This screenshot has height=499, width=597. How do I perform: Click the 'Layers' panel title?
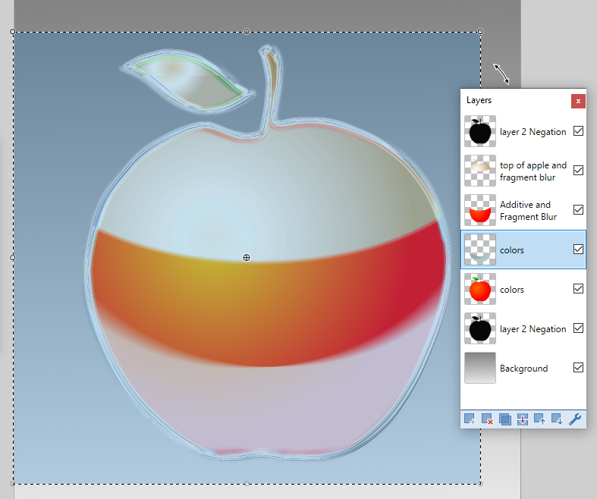(479, 100)
